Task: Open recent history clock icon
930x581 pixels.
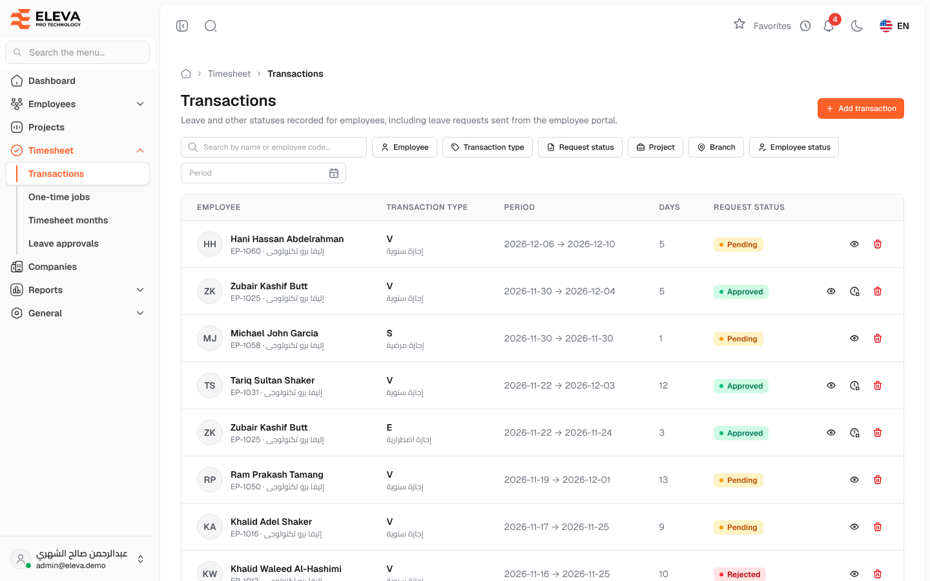Action: (805, 26)
